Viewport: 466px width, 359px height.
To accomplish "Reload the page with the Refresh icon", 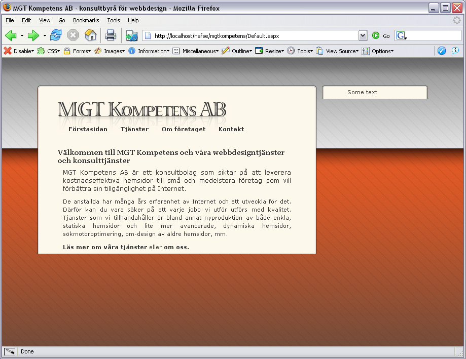I will tap(56, 35).
